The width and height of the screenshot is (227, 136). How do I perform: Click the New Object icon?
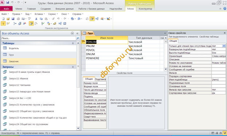tap(102, 19)
